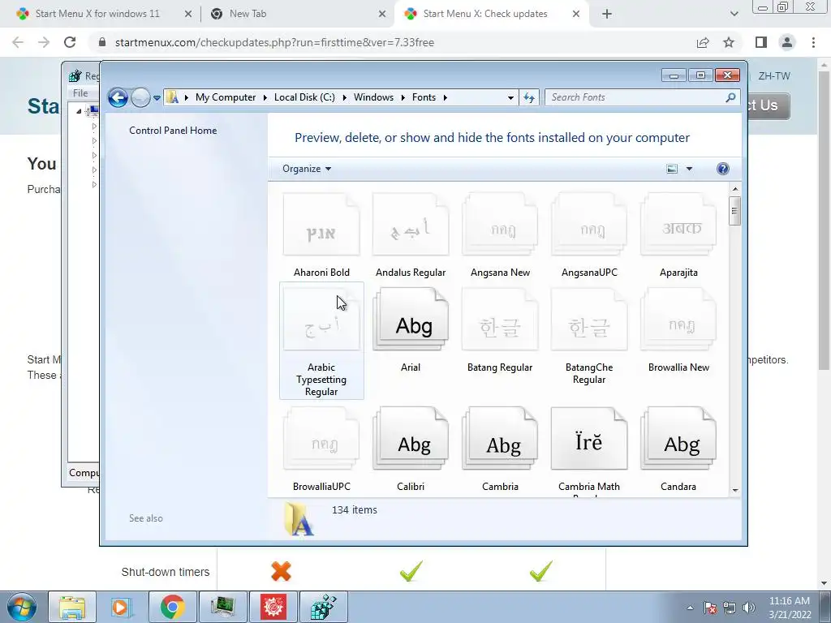Go to Windows folder breadcrumb
831x623 pixels.
tap(373, 97)
